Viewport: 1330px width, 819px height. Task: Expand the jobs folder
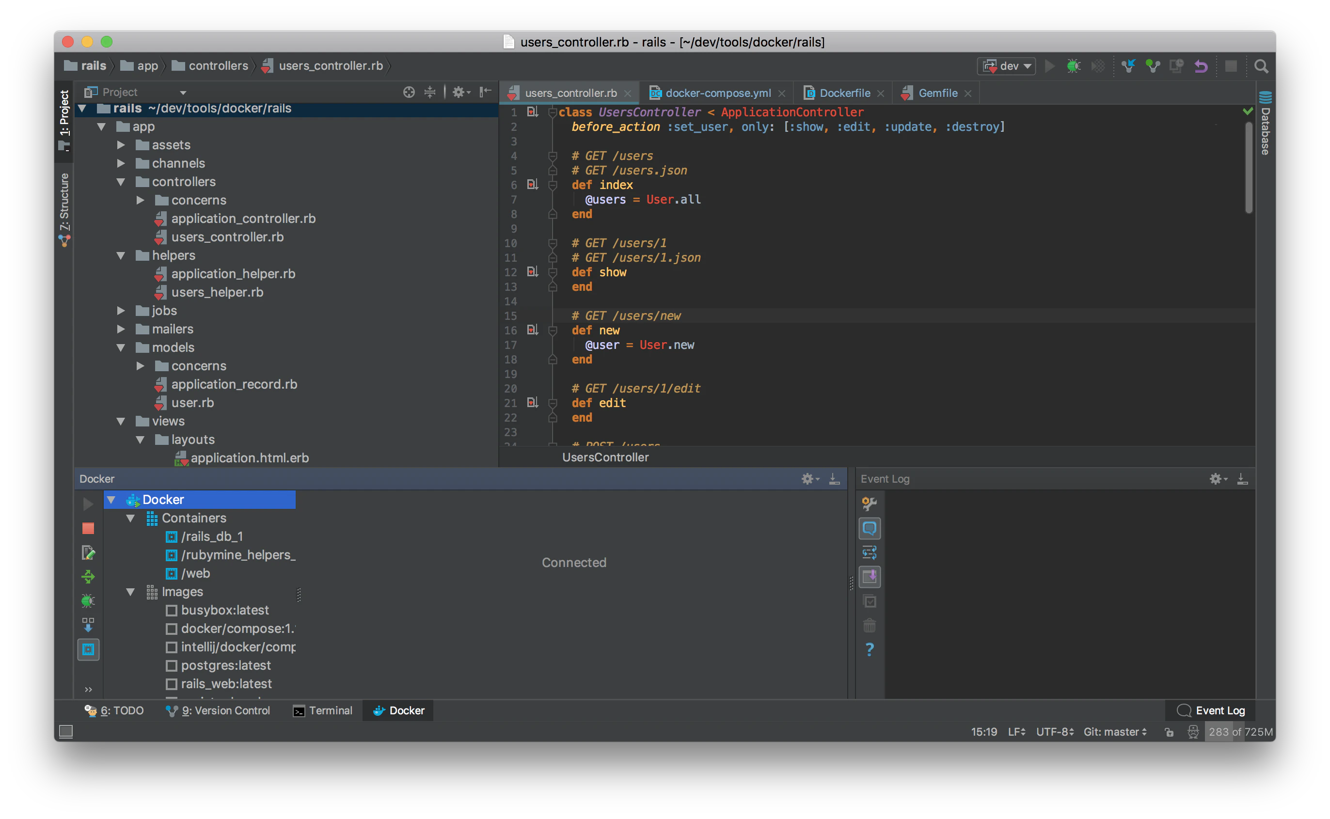pyautogui.click(x=121, y=311)
